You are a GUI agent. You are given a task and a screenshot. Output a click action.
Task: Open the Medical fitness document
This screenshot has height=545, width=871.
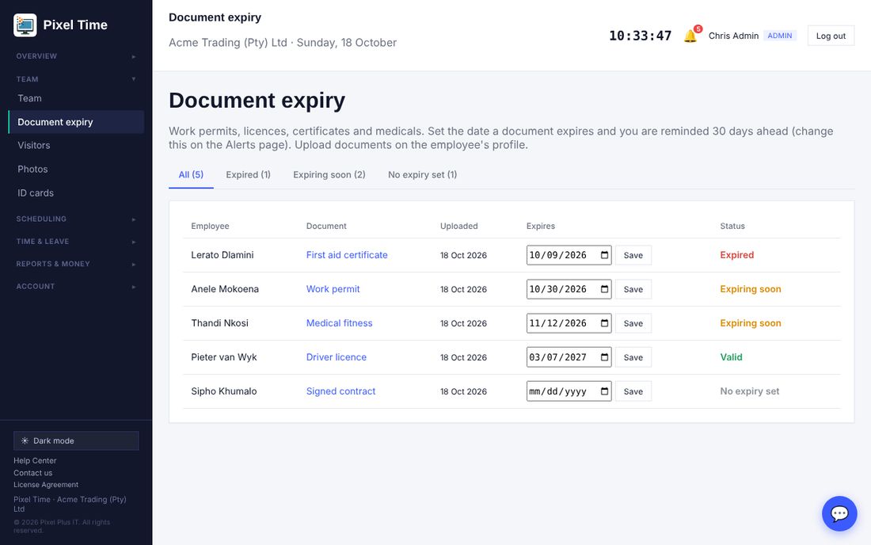(340, 322)
